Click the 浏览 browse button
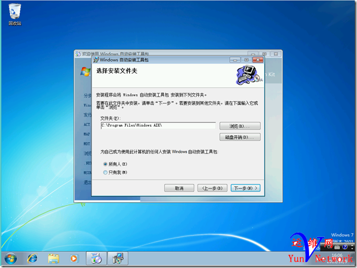 coord(240,126)
